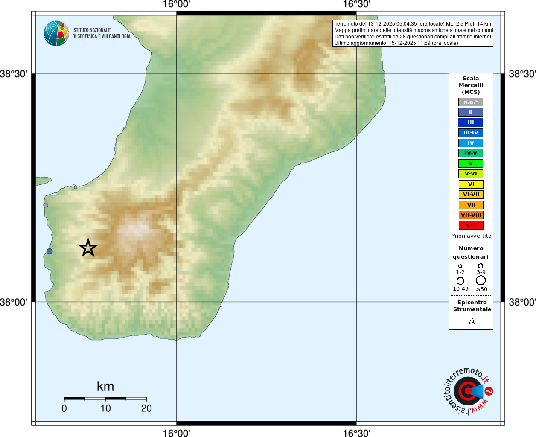Screen dimensions: 536x437
Task: Click the intensity V-VI legend swatch
Action: (471, 174)
